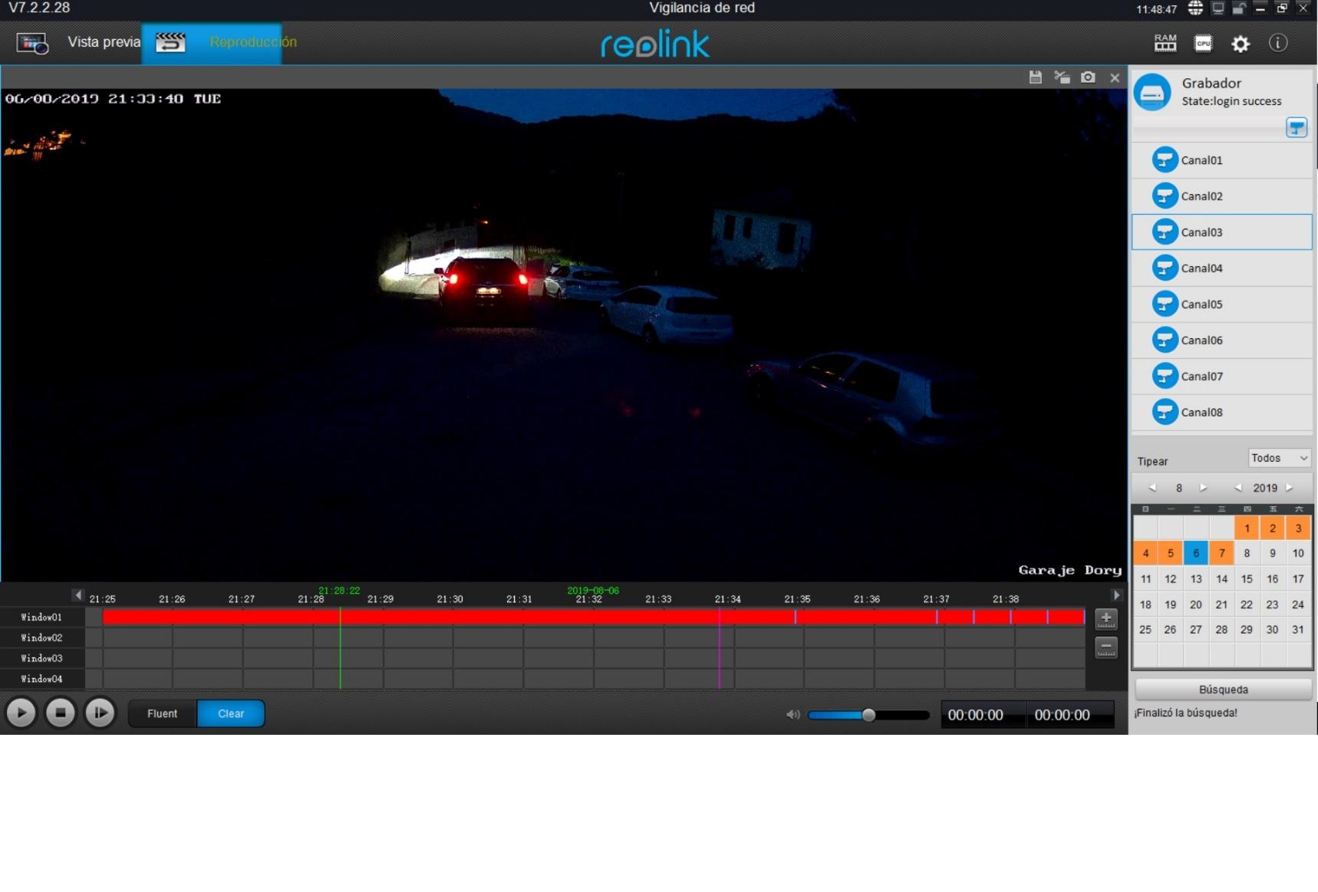This screenshot has width=1318, height=892.
Task: Click the monitor icon in title bar
Action: click(1218, 8)
